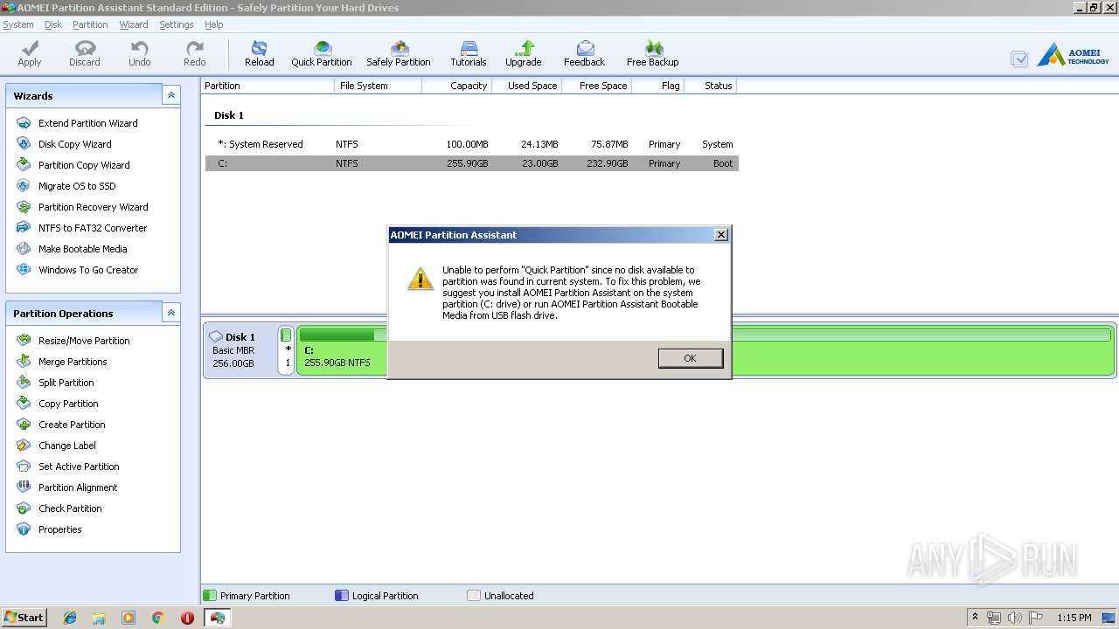Open the Settings menu

click(x=177, y=24)
